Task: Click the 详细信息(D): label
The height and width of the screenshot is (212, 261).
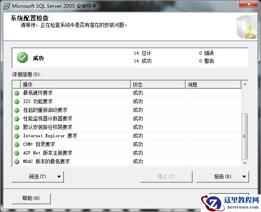Action: point(27,74)
